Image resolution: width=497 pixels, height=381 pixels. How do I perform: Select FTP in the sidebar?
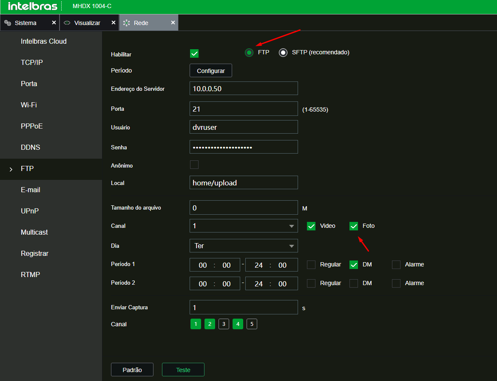tap(51, 169)
